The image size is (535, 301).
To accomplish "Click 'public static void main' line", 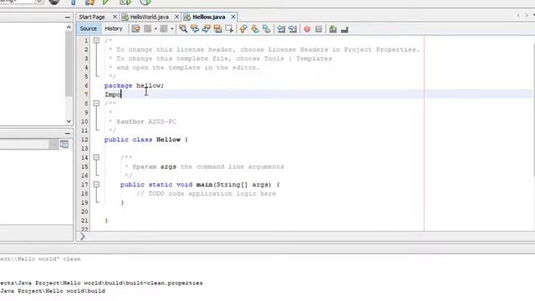I will tap(200, 185).
